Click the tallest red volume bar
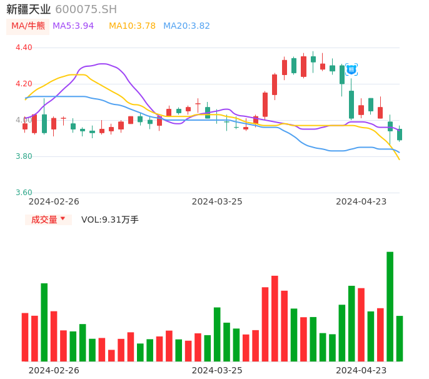Image resolution: width=429 pixels, height=379 pixels. coord(275,318)
